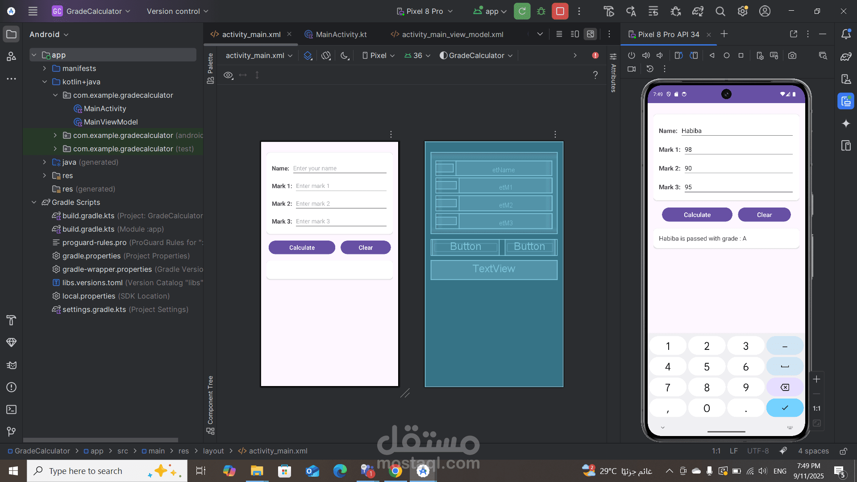The height and width of the screenshot is (482, 857).
Task: Show the layout error warning indicator
Action: pos(595,55)
